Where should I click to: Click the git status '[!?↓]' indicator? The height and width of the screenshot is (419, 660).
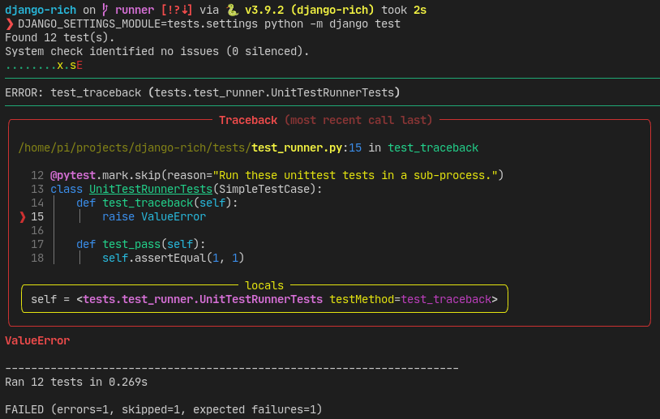tap(177, 10)
